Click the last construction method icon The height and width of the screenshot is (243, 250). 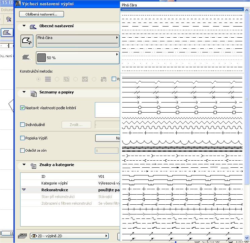tap(104, 79)
